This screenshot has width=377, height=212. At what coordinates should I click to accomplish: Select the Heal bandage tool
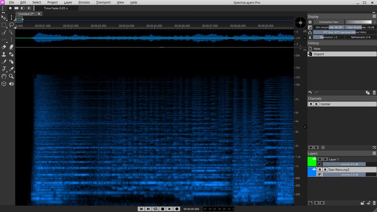pos(11,55)
